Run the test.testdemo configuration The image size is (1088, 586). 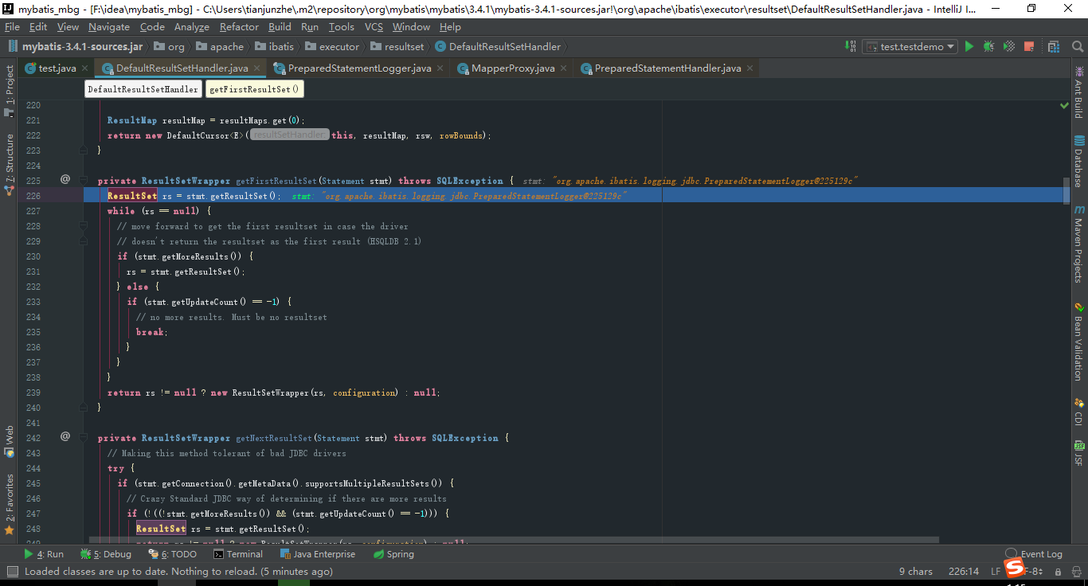point(969,46)
